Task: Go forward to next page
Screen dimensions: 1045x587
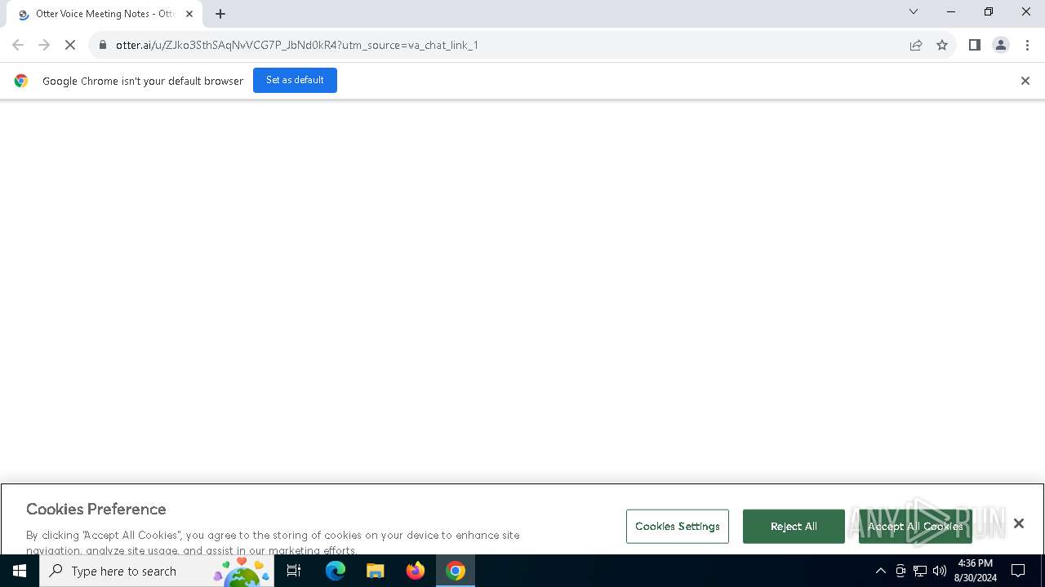Action: (44, 45)
